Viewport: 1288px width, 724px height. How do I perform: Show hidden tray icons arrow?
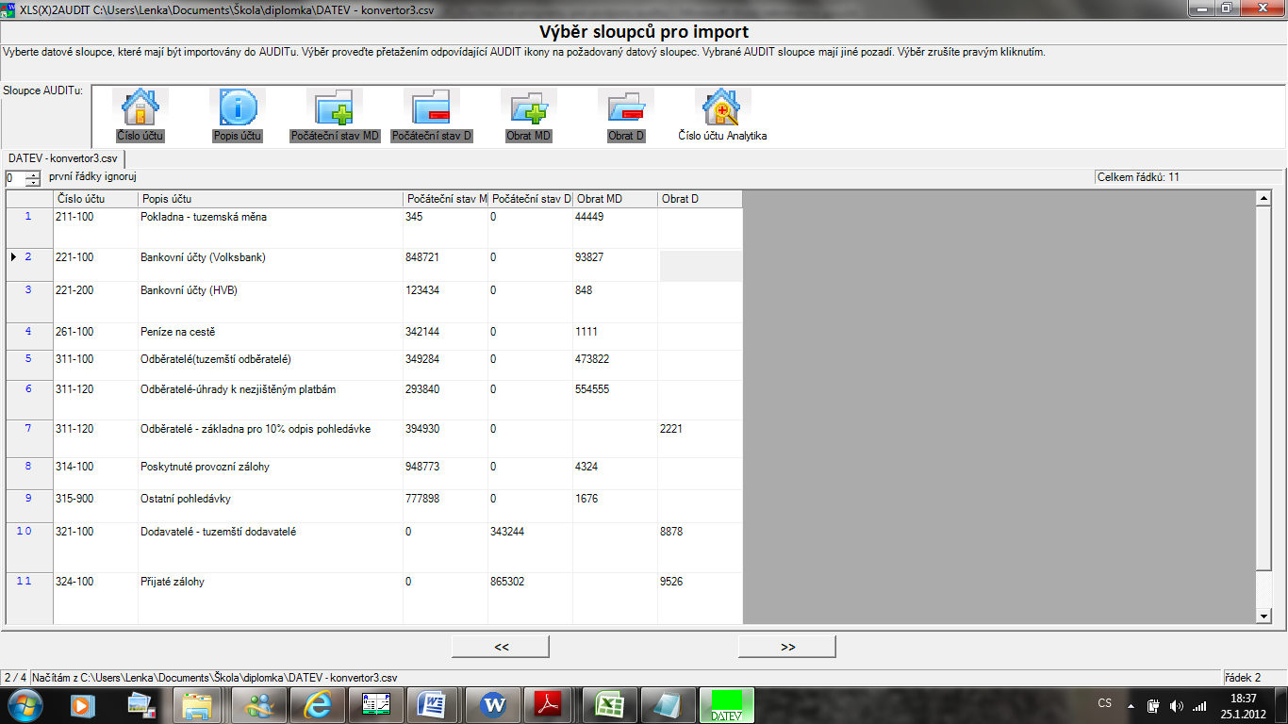pyautogui.click(x=1131, y=705)
